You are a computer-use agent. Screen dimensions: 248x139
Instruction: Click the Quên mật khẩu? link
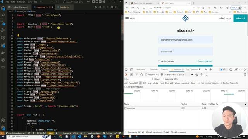click(x=205, y=61)
